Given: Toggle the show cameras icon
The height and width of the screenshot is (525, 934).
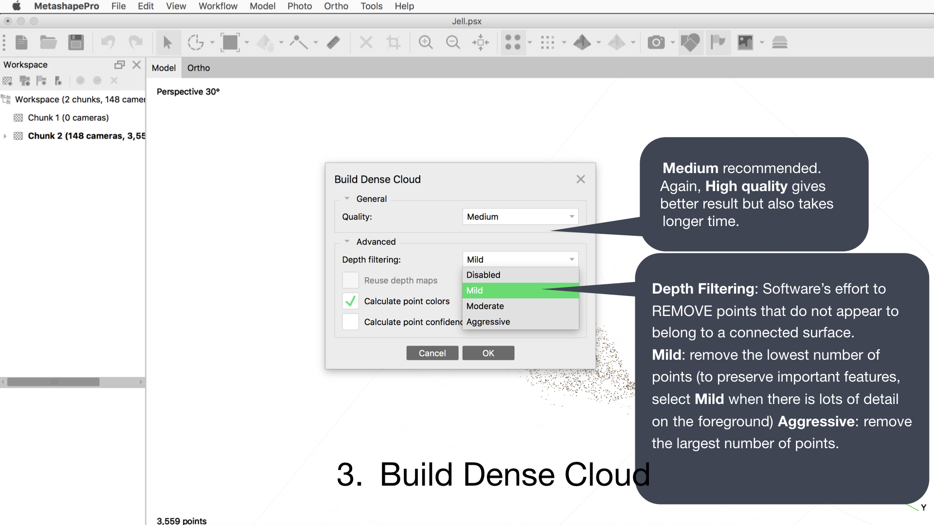Looking at the screenshot, I should pyautogui.click(x=656, y=43).
